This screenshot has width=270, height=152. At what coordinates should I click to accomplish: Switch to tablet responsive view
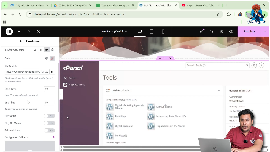click(x=151, y=32)
